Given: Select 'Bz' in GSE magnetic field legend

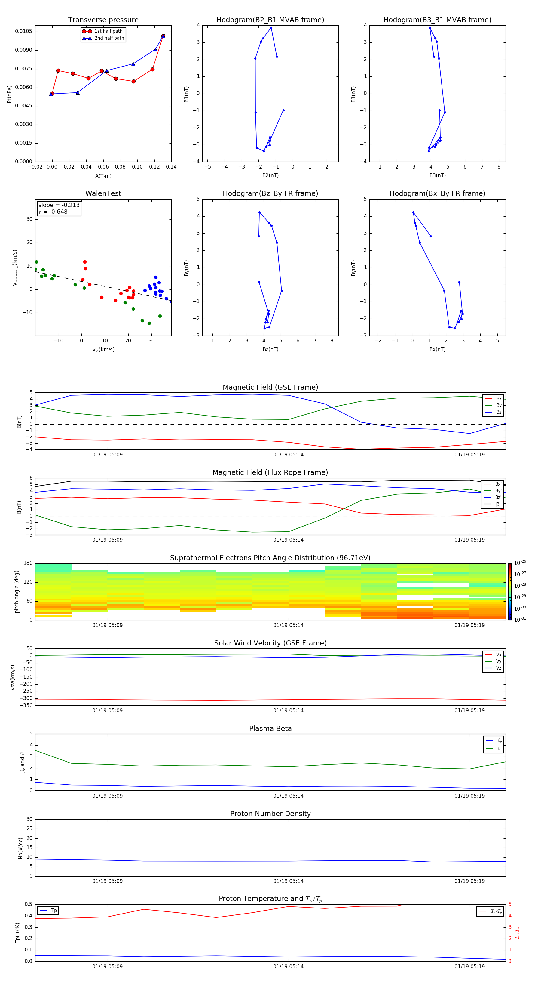Looking at the screenshot, I should (x=494, y=412).
